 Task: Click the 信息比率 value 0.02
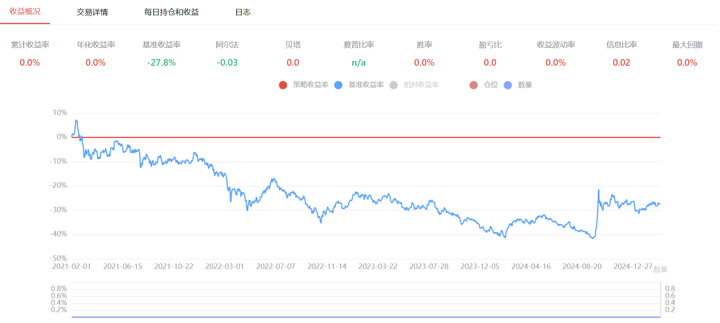coord(621,63)
